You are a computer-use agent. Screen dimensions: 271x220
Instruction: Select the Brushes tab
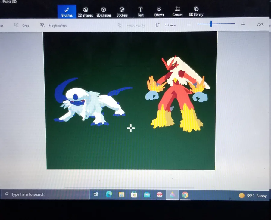pyautogui.click(x=67, y=12)
